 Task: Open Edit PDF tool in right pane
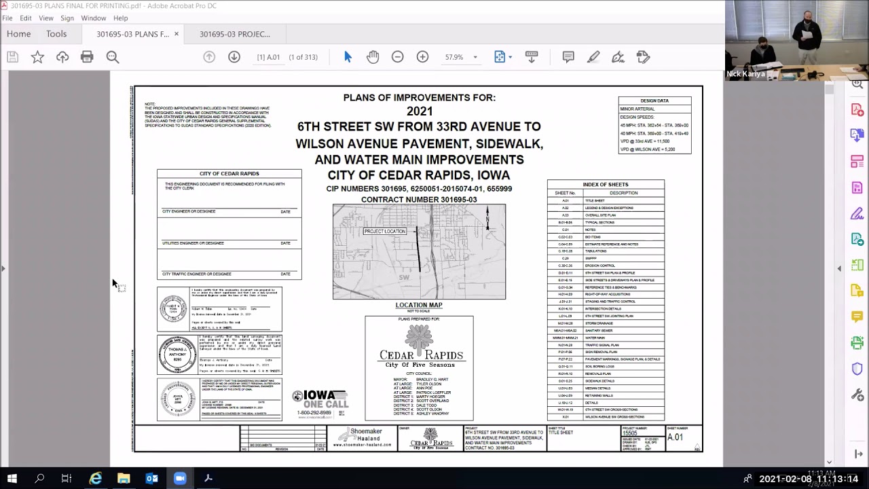click(x=857, y=187)
